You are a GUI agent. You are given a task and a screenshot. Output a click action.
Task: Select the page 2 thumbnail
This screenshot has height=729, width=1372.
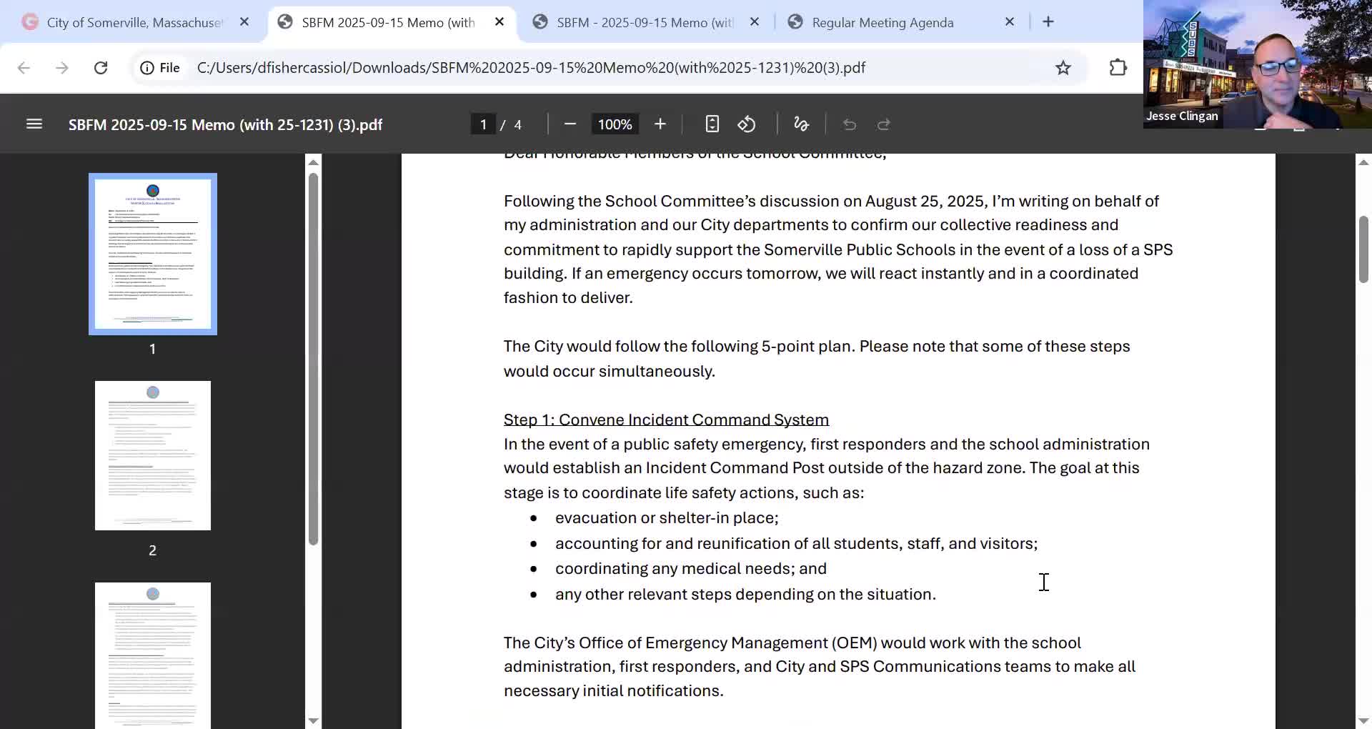[152, 455]
